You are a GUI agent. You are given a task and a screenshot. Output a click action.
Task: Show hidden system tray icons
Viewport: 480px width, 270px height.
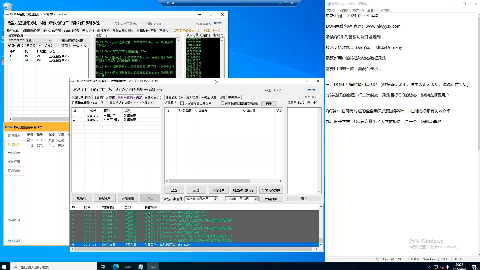click(429, 267)
